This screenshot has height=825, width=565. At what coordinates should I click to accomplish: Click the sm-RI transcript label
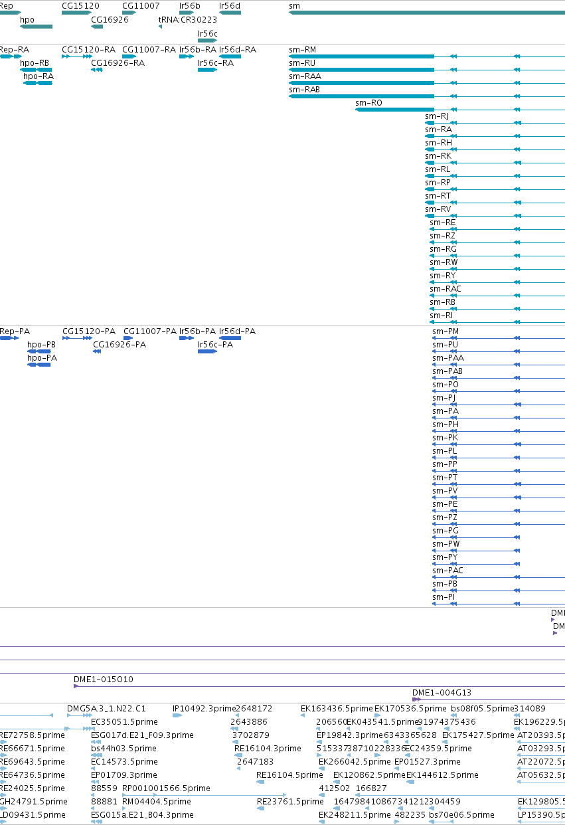(x=441, y=316)
